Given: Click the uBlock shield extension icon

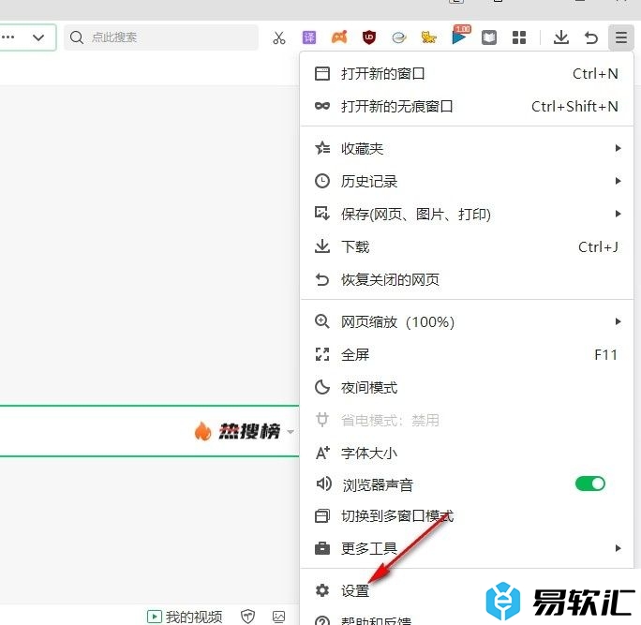Looking at the screenshot, I should tap(369, 37).
